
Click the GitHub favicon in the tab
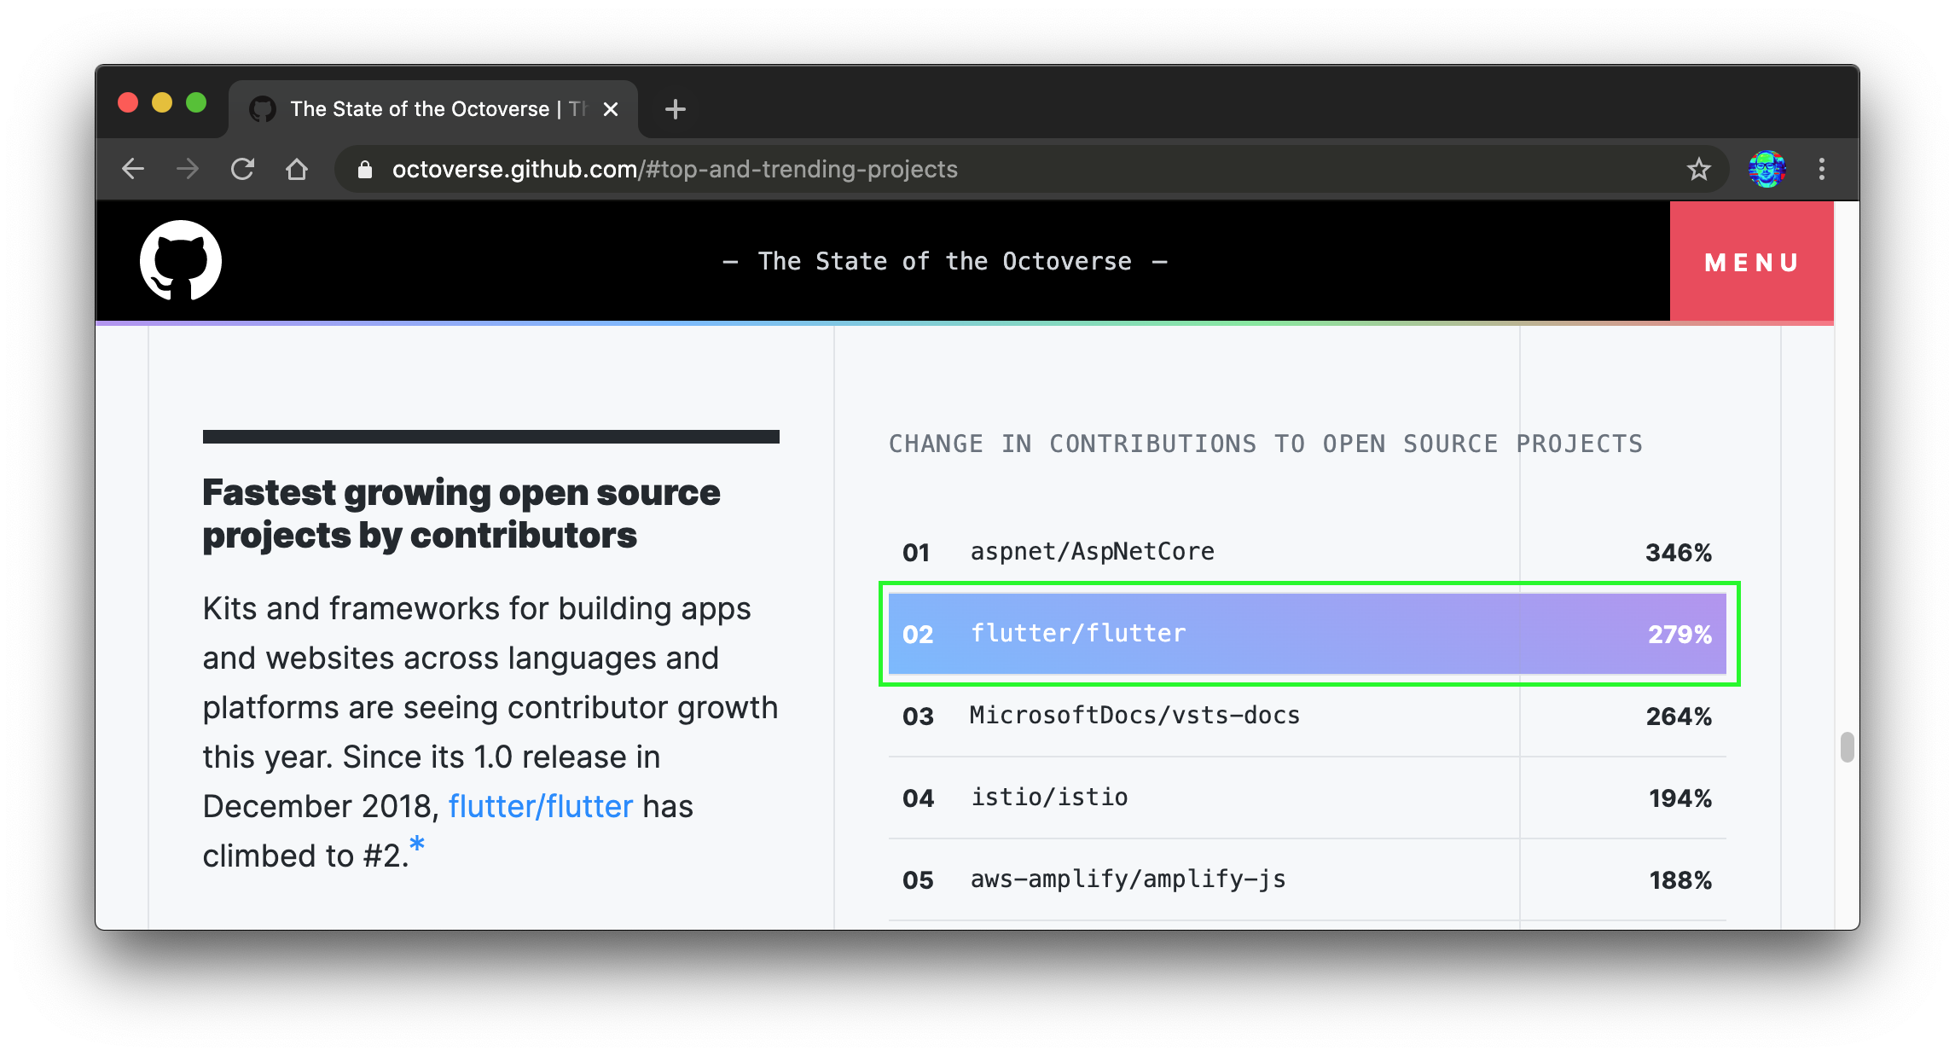click(263, 109)
